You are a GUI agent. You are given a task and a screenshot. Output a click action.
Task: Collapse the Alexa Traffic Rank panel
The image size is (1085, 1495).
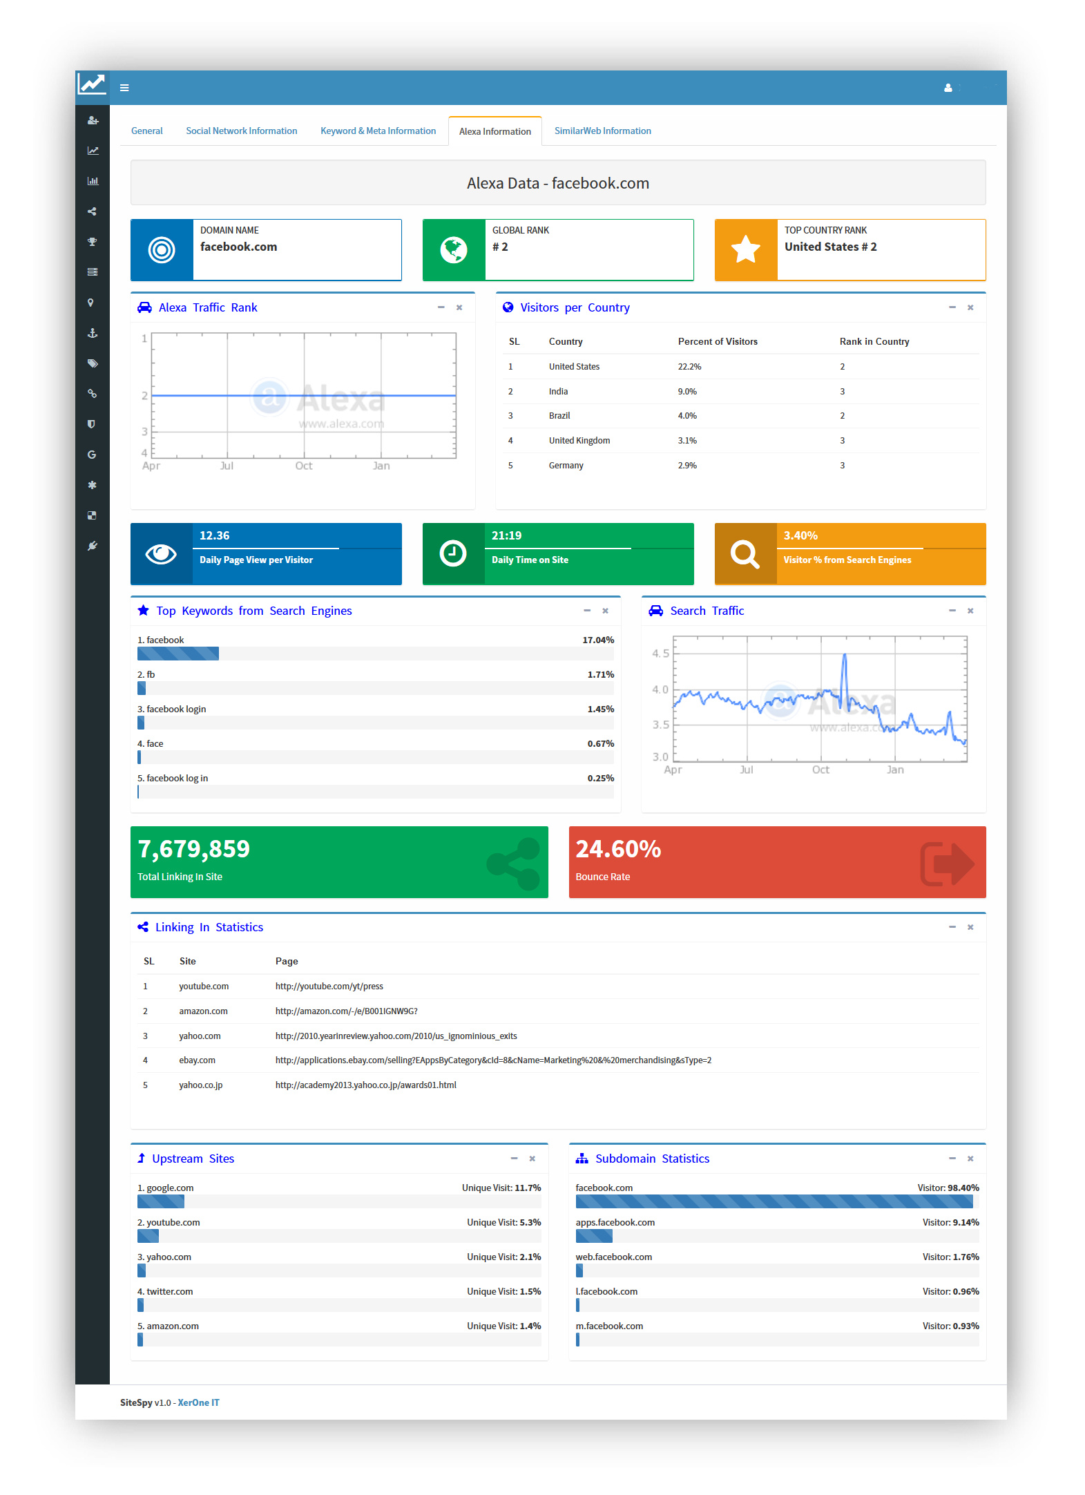pos(441,307)
